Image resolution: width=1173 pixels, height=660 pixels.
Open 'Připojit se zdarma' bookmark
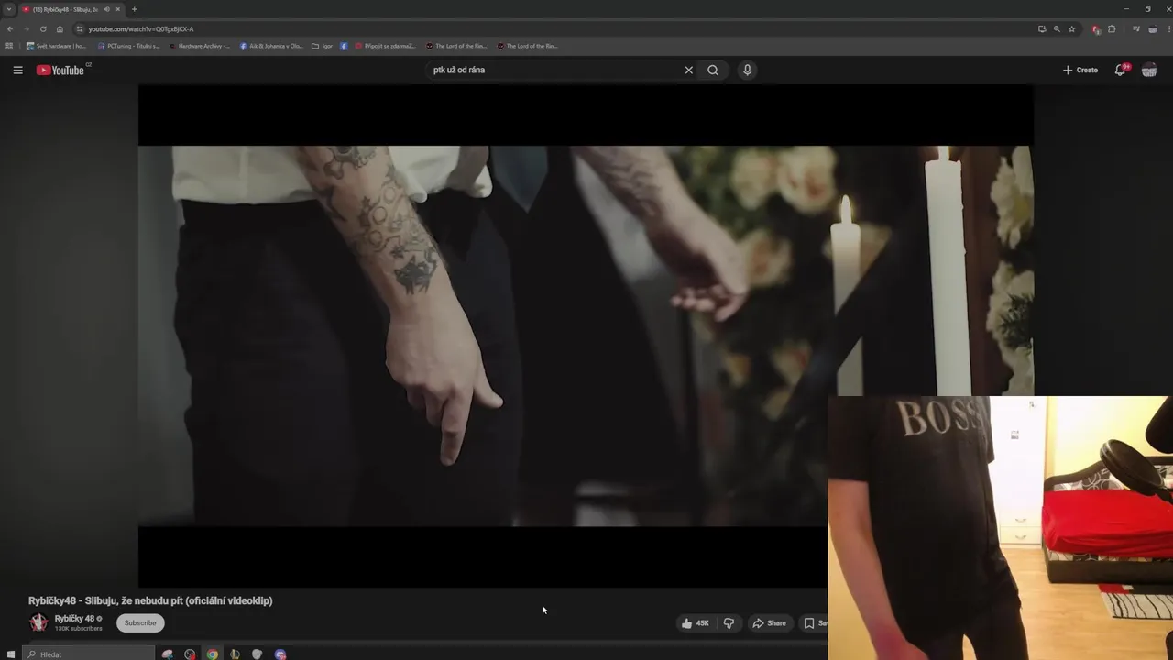tap(385, 46)
